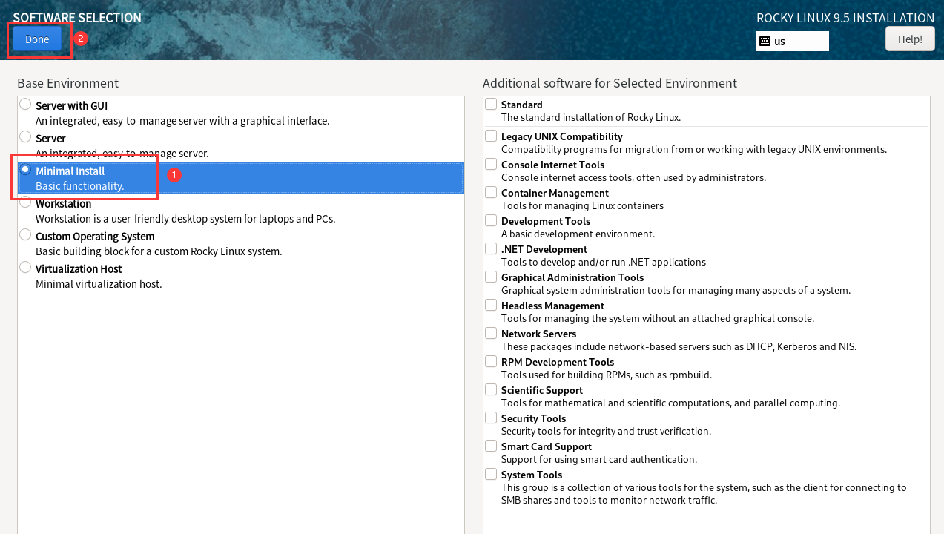Choose the plain Server base environment radio

click(x=25, y=137)
